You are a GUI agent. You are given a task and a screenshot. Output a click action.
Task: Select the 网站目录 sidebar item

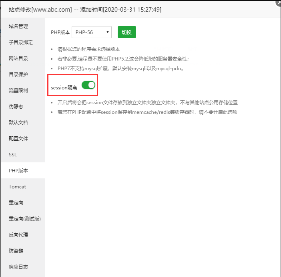[19, 59]
